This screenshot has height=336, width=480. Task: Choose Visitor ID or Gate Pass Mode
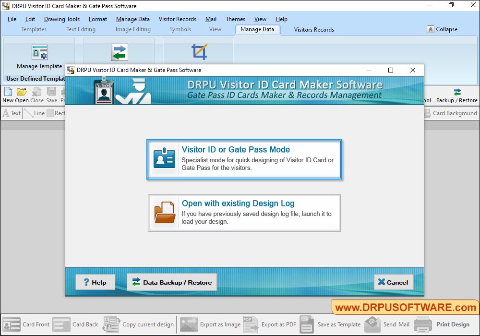pyautogui.click(x=244, y=160)
